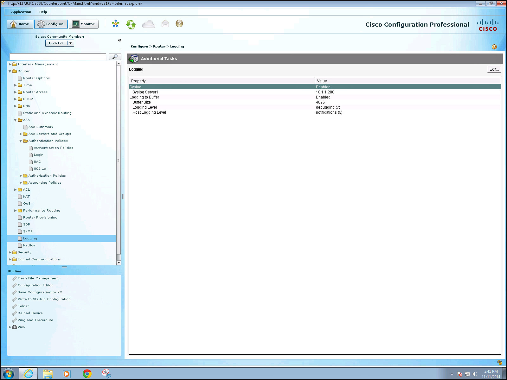Click the tree scrollbar up arrow
The height and width of the screenshot is (380, 507).
(x=119, y=64)
